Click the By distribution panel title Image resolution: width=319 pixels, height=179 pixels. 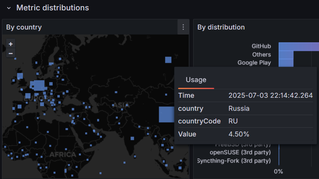[x=221, y=27]
